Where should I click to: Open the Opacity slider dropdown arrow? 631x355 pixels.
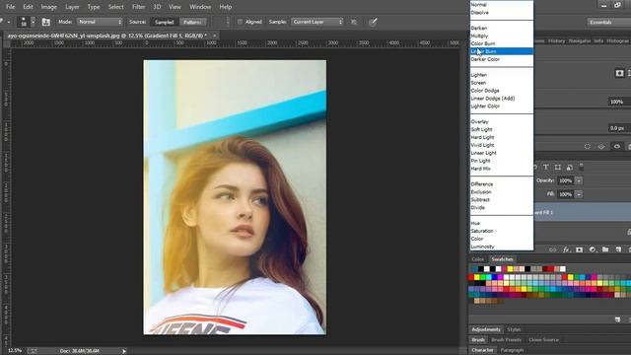pyautogui.click(x=579, y=180)
